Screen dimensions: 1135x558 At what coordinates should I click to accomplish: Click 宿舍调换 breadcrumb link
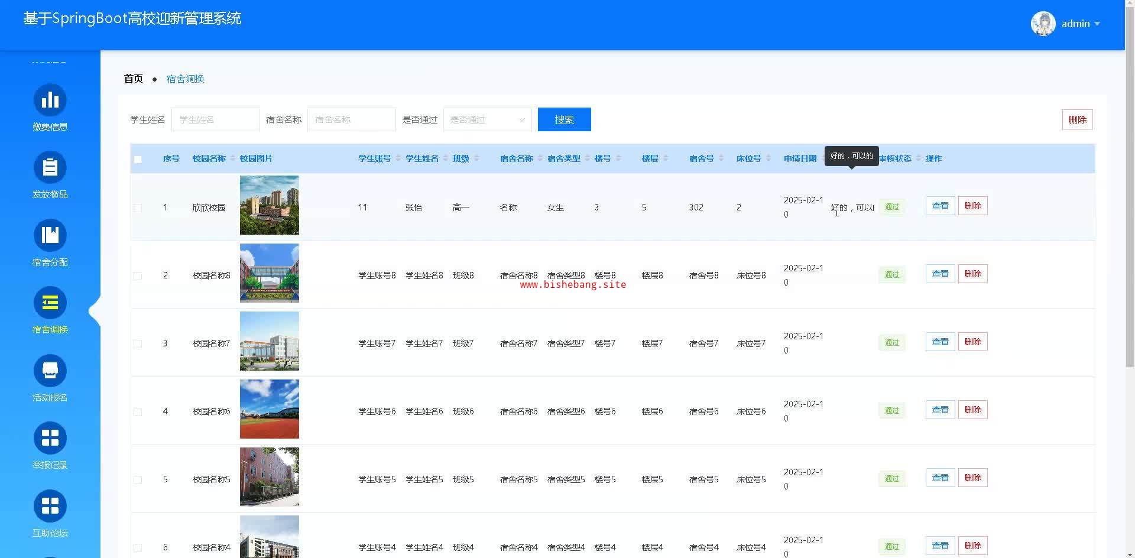(185, 79)
